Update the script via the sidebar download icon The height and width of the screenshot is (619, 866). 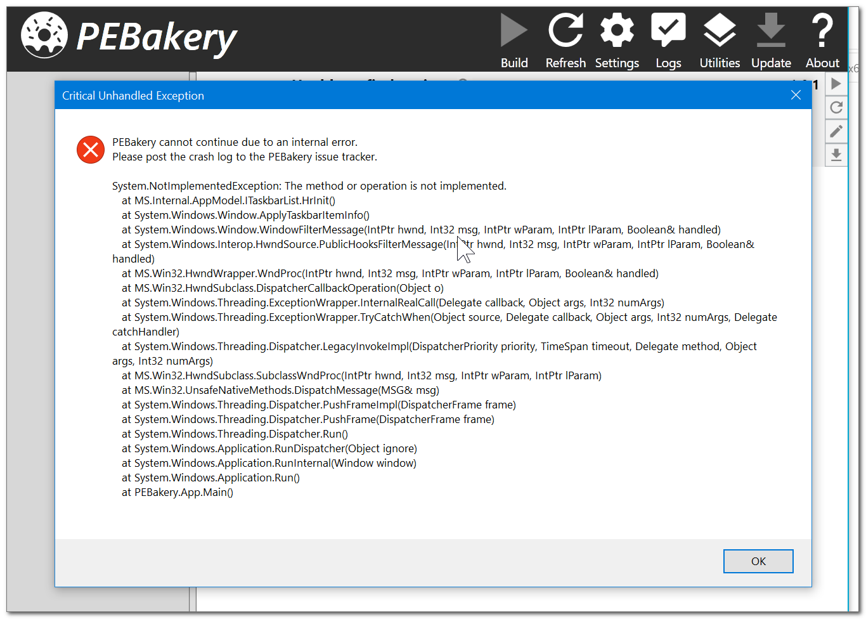[x=836, y=155]
